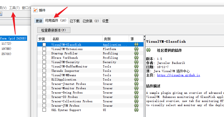Viewport: 224px width, 117px height.
Task: Select the process entry ending 11772)
Action: (6, 44)
